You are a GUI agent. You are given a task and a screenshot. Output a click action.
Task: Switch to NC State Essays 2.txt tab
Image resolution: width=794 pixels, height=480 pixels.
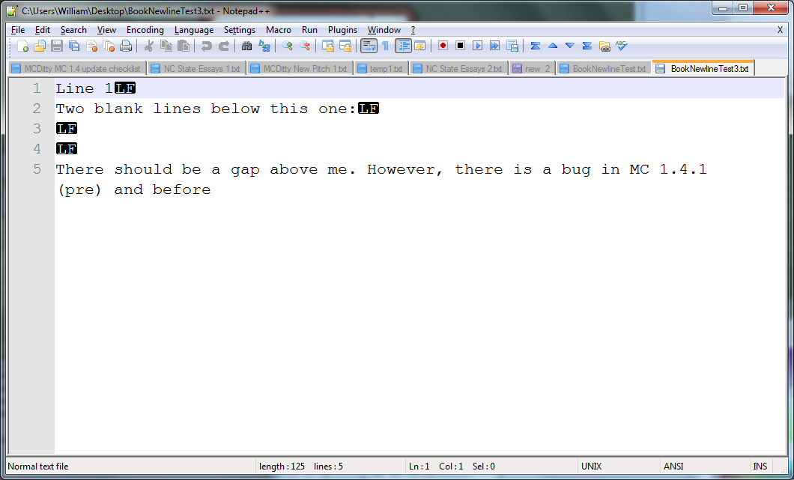click(x=458, y=68)
